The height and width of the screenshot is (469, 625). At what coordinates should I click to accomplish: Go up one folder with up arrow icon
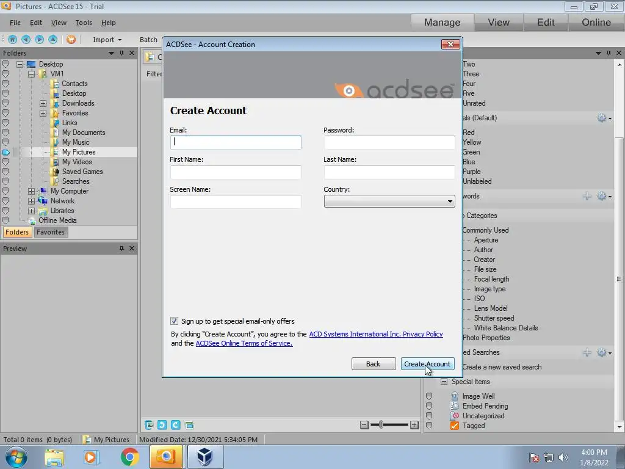(52, 40)
